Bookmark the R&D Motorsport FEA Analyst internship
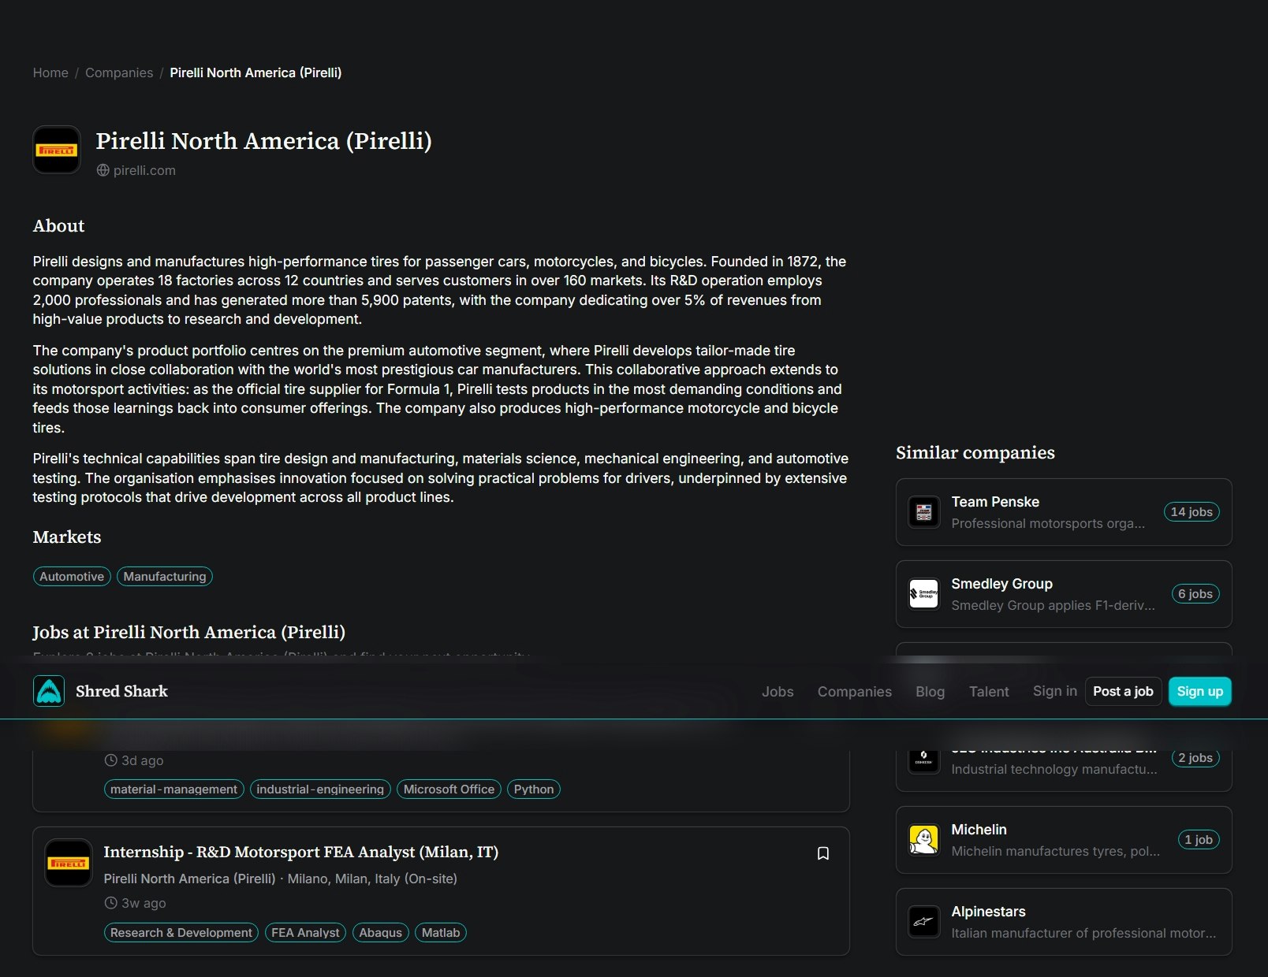This screenshot has height=977, width=1268. pos(823,853)
